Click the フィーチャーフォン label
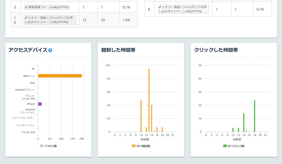 coord(26,125)
